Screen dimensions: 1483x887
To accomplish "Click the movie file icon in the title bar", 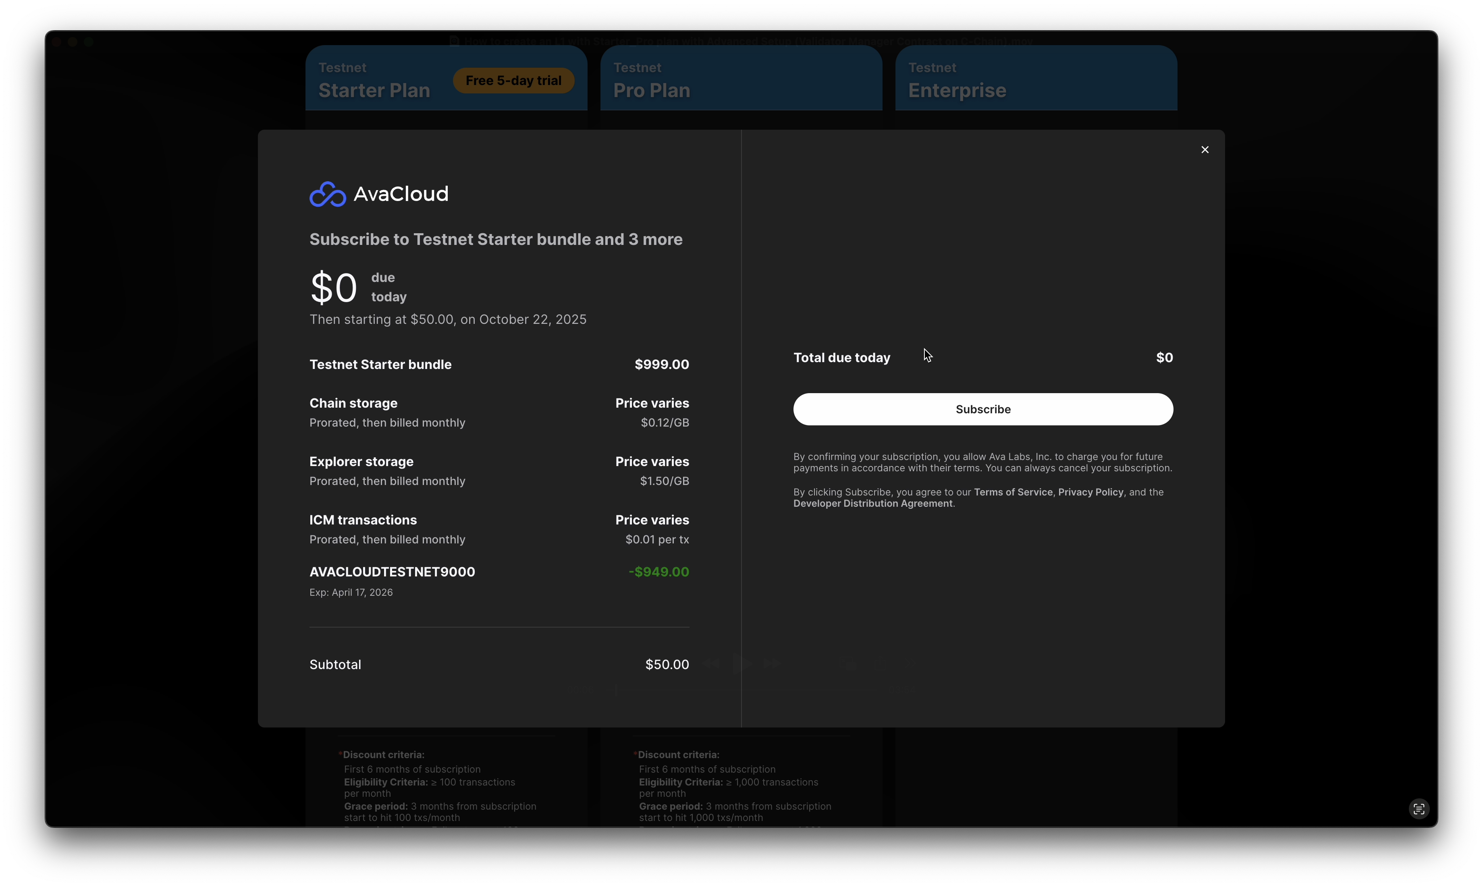I will [455, 41].
